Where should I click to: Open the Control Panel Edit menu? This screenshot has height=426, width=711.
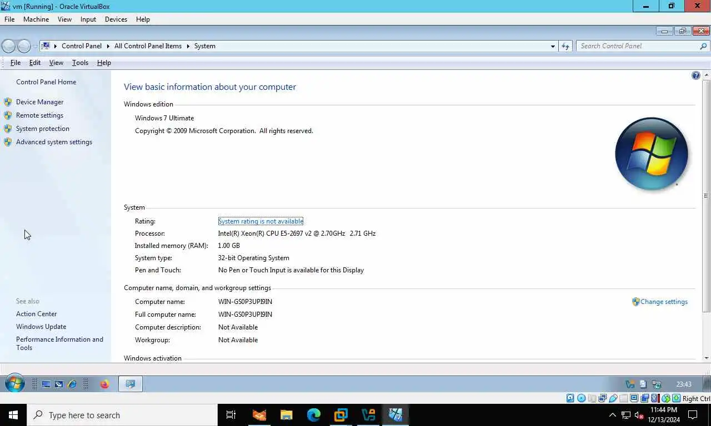(x=35, y=63)
